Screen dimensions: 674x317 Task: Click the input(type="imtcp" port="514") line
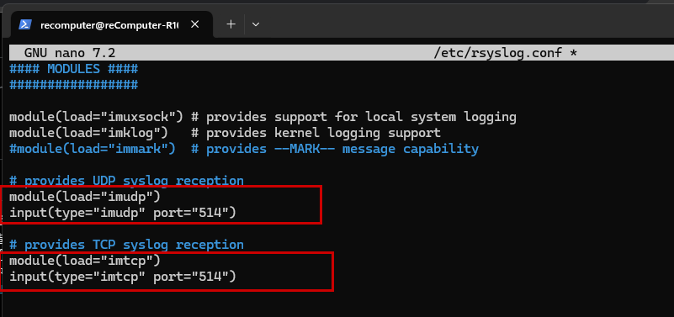point(123,277)
